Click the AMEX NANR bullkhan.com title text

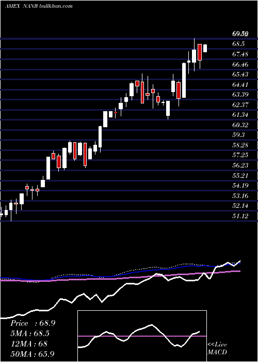(x=39, y=6)
